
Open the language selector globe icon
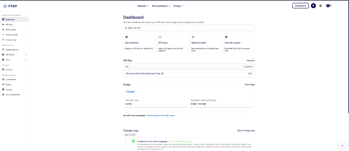tap(320, 6)
